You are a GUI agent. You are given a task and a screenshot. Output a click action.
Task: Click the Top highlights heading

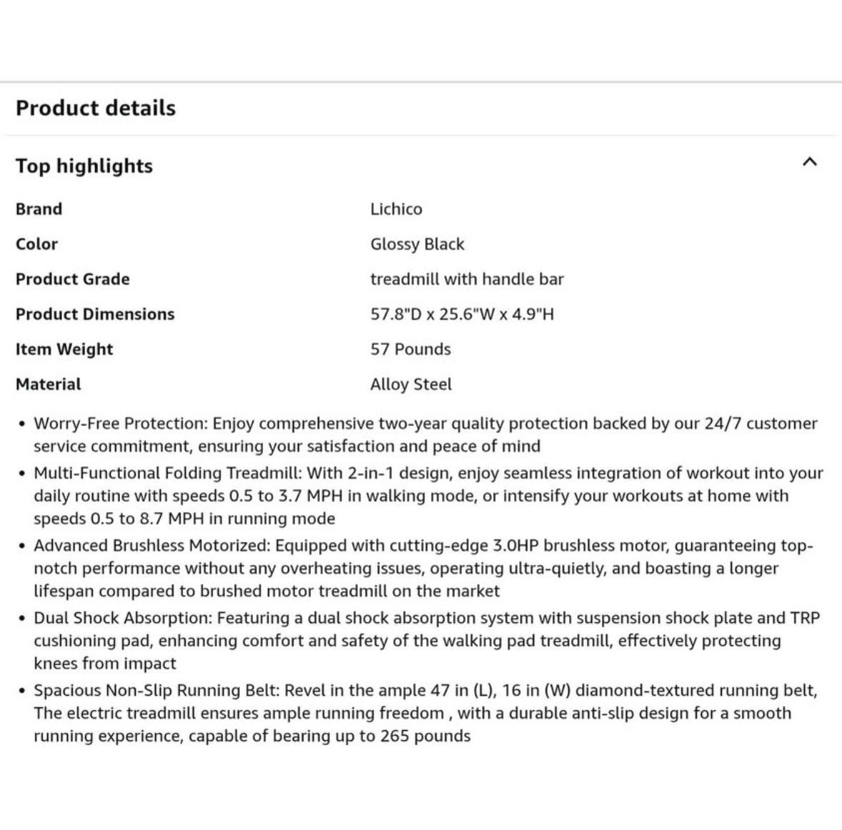84,166
